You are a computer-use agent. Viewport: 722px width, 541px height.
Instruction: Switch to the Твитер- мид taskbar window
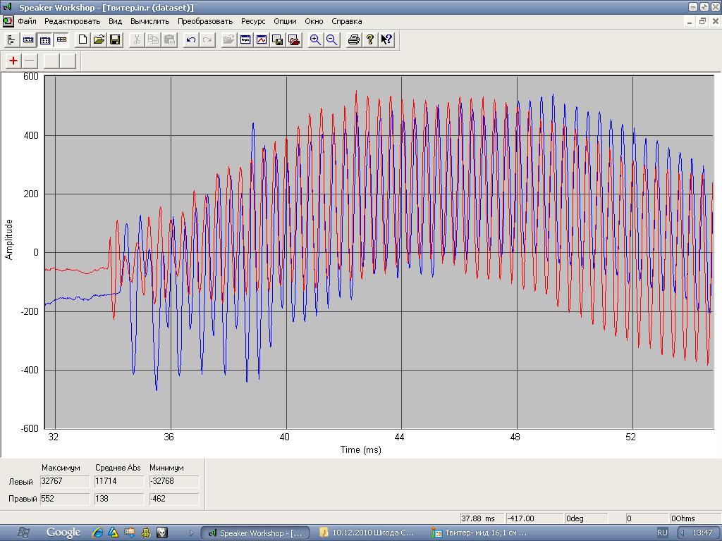(482, 533)
